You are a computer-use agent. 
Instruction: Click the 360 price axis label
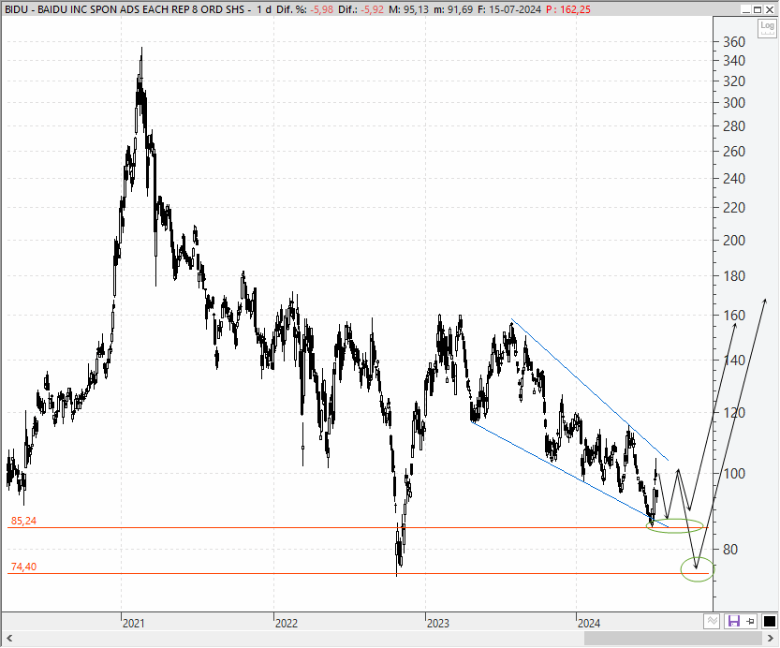pyautogui.click(x=734, y=42)
